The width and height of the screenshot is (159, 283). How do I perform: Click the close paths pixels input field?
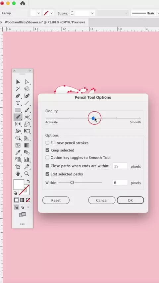(x=120, y=166)
